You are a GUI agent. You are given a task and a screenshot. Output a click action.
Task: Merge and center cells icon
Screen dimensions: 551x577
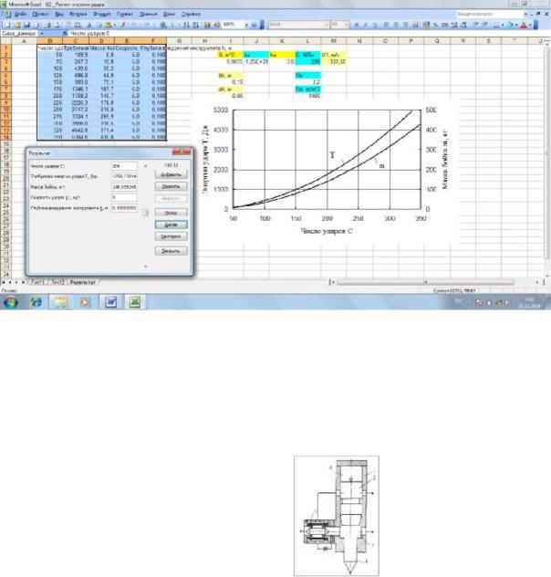415,25
